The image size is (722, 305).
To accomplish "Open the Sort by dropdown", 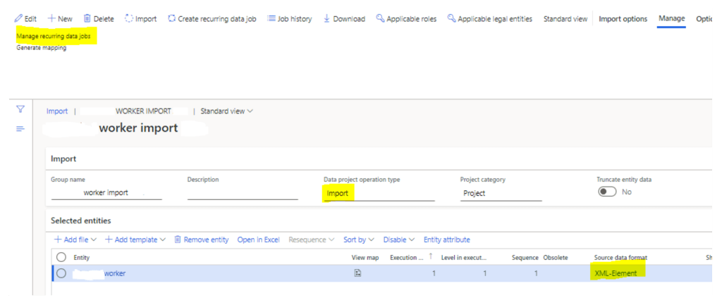I will (358, 239).
